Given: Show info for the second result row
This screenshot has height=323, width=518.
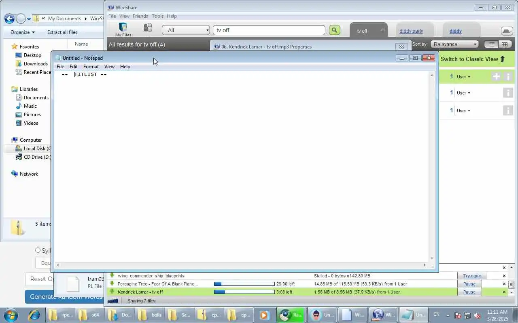Looking at the screenshot, I should click(x=507, y=93).
